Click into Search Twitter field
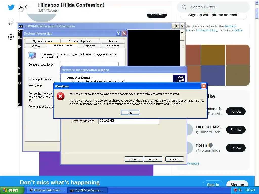 [x=213, y=7]
